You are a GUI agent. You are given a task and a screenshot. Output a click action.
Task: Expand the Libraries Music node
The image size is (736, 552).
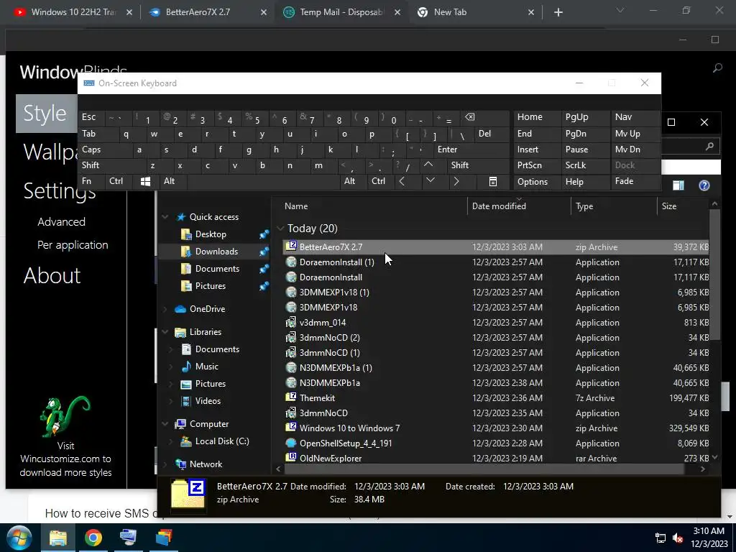click(x=171, y=367)
